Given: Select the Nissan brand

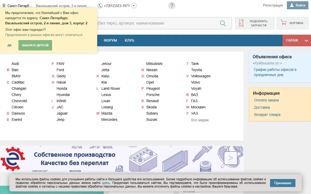Looking at the screenshot, I should tap(152, 70).
